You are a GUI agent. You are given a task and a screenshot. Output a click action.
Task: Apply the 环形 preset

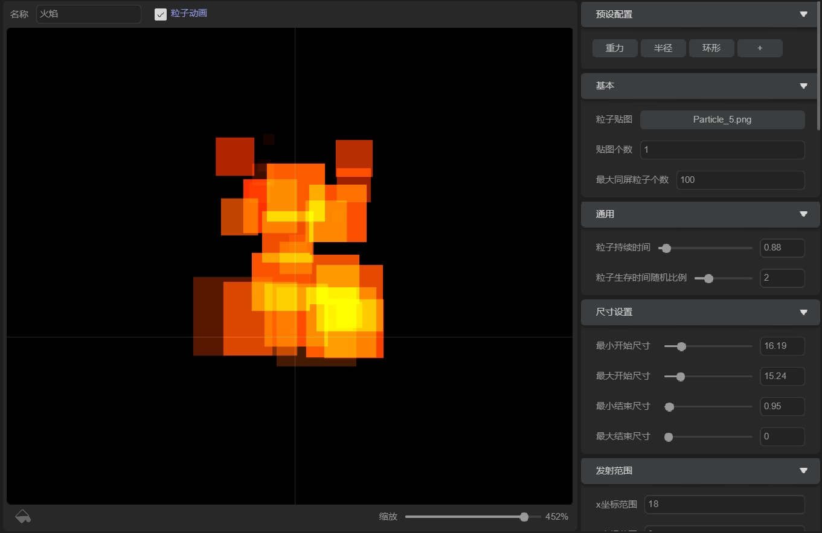tap(711, 48)
